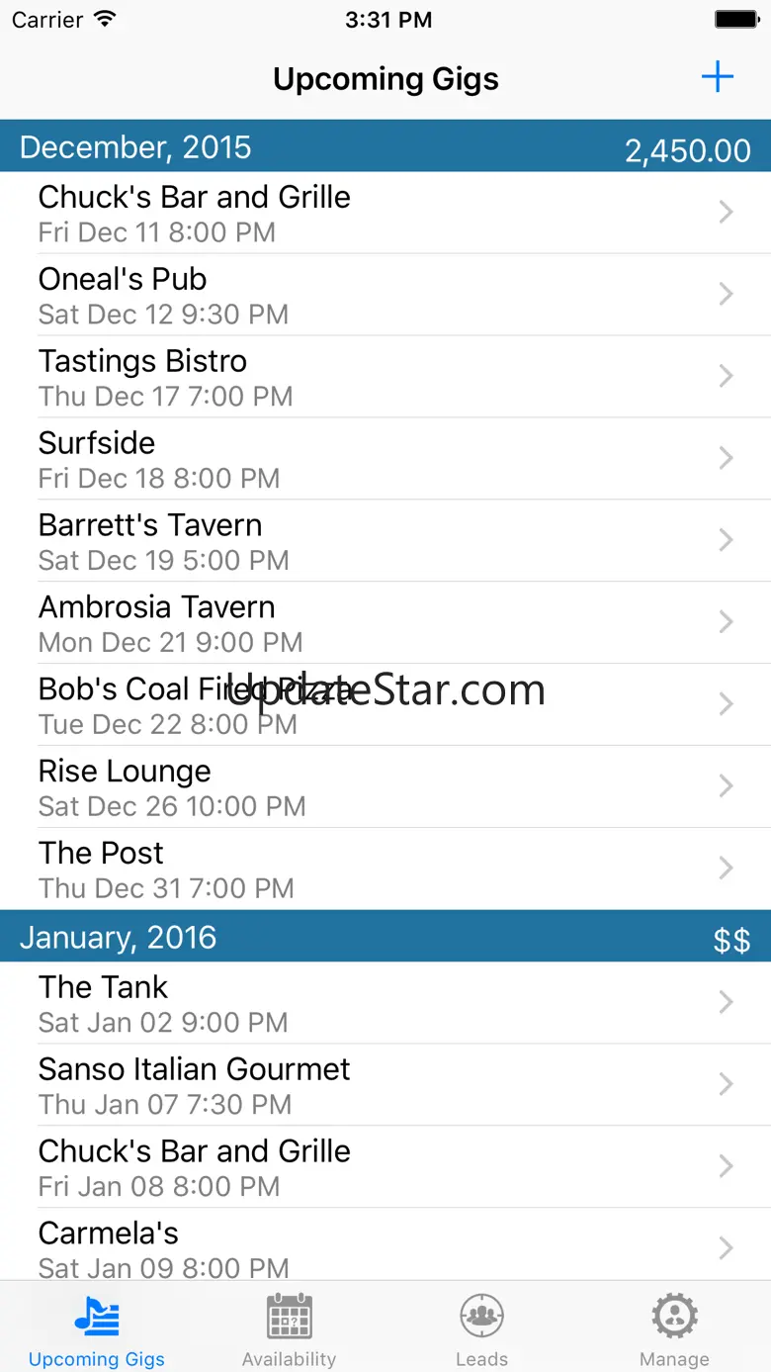Open the Availability calendar icon
Screen dimensions: 771x1372
(289, 1317)
